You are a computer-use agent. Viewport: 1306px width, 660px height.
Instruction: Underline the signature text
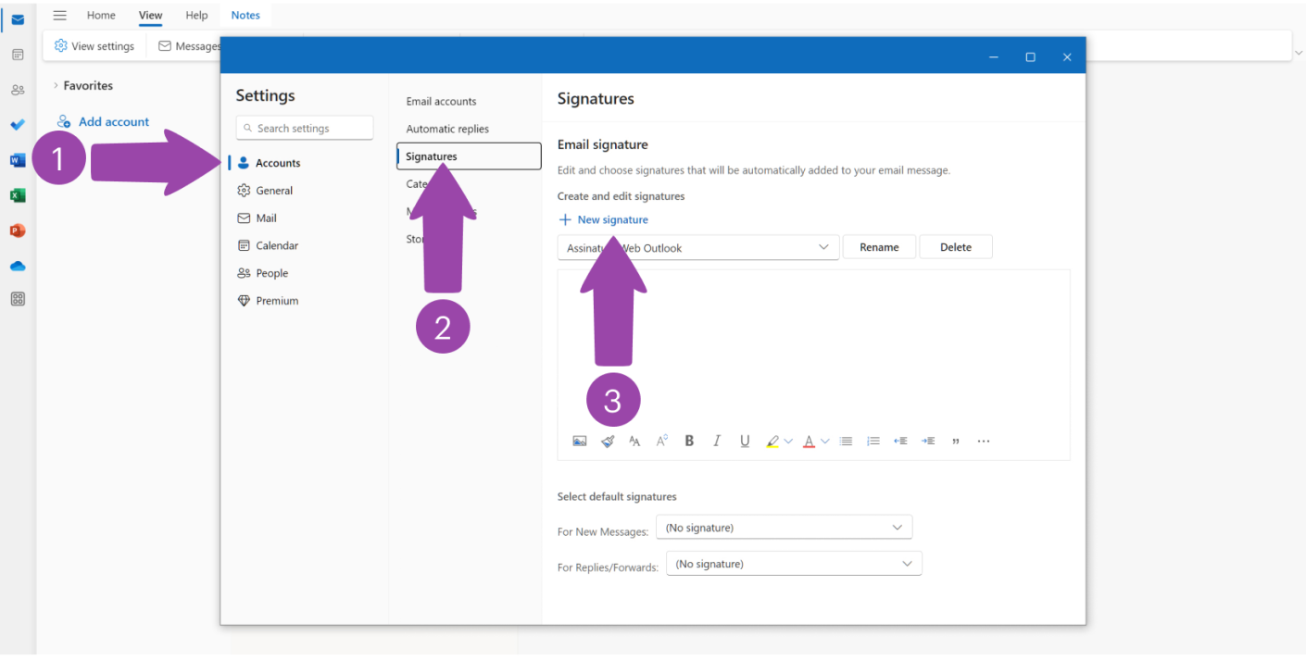click(745, 441)
